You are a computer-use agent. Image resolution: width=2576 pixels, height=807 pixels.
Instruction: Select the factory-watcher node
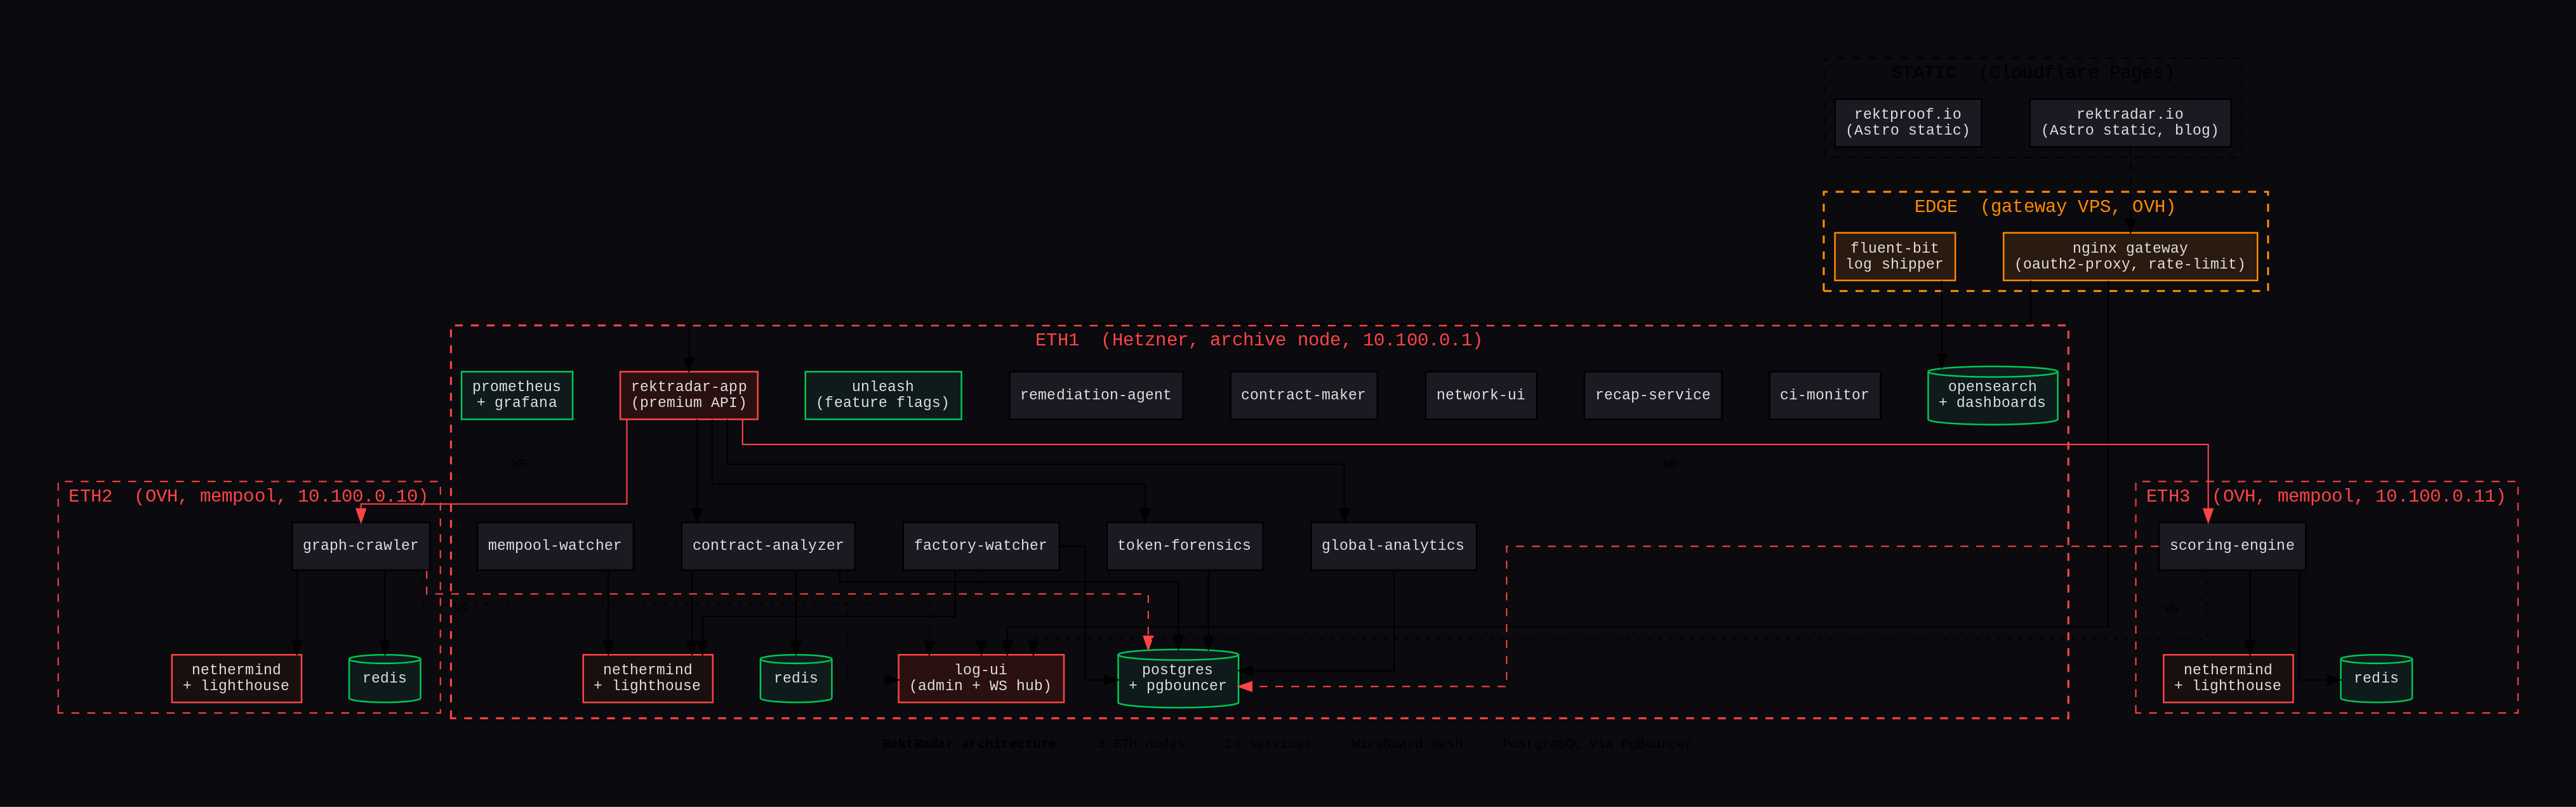(980, 546)
